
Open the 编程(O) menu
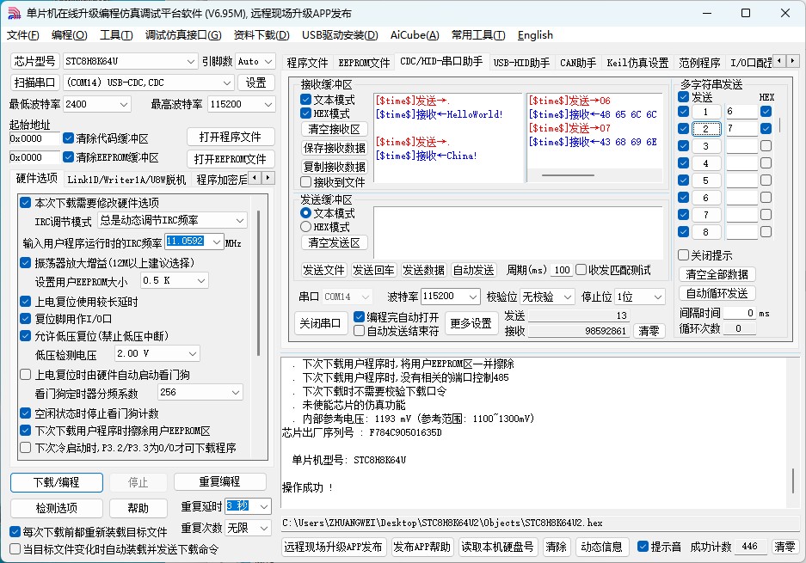coord(70,35)
